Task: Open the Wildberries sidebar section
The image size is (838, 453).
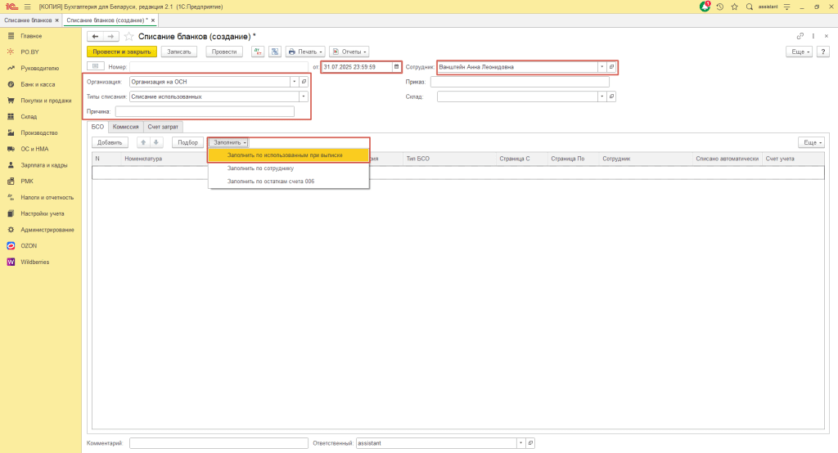Action: click(x=34, y=262)
